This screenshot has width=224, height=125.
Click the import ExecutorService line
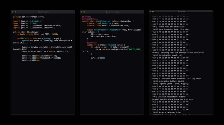[x=37, y=25]
